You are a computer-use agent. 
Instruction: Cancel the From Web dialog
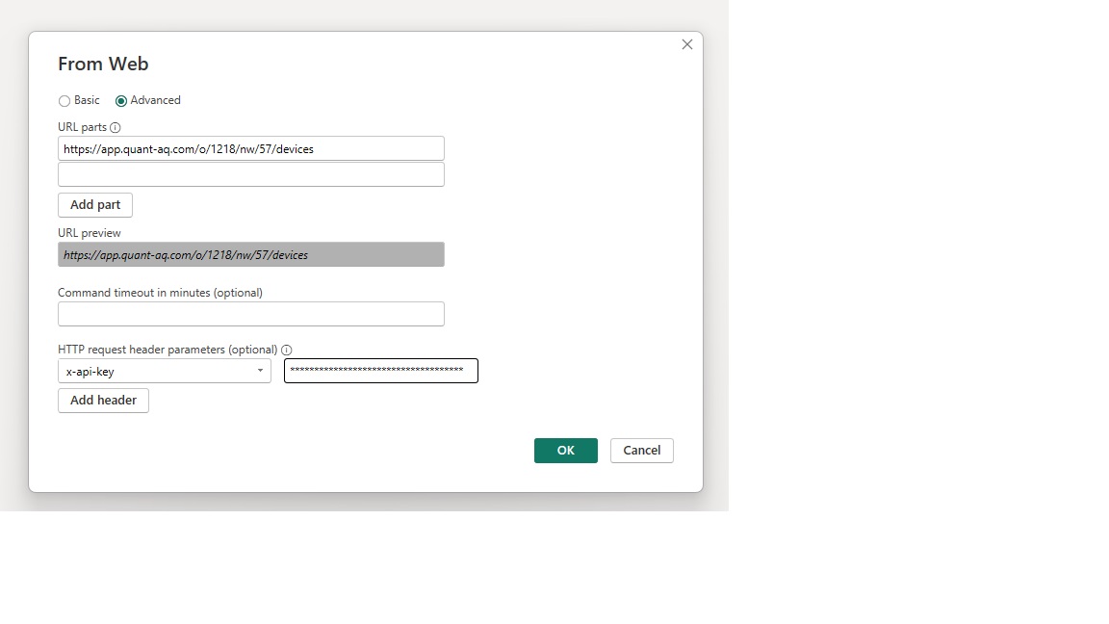(641, 451)
